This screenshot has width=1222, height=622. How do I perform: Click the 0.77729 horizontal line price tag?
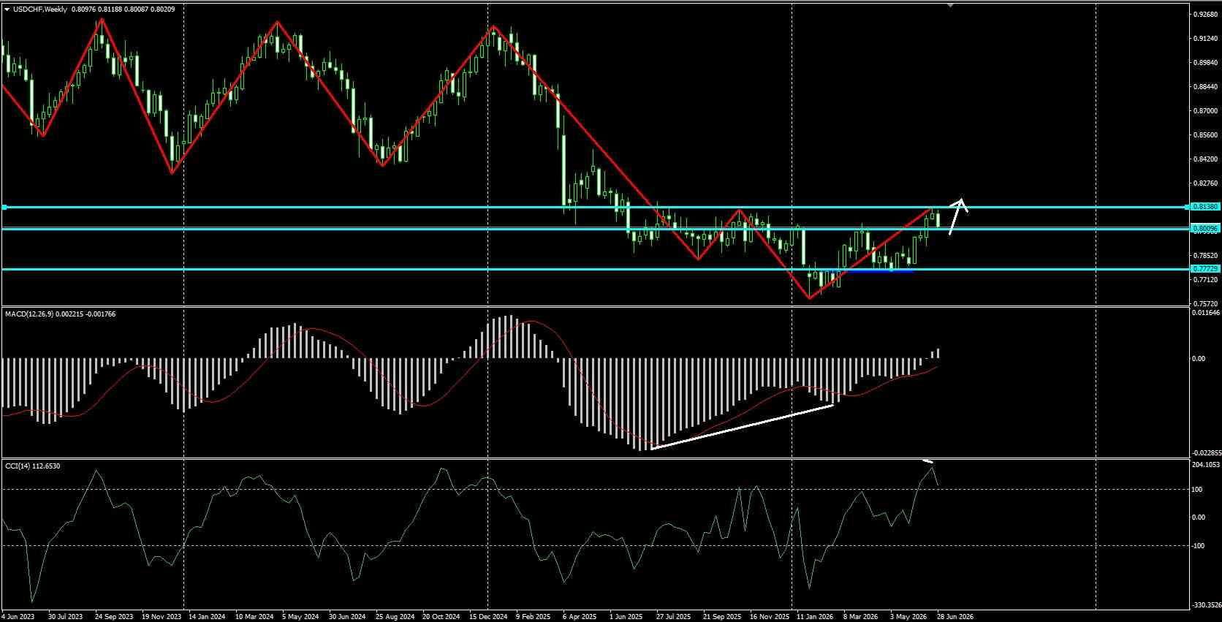point(1205,269)
